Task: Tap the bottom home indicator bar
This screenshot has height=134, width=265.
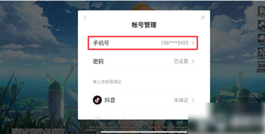Action: tap(144, 132)
